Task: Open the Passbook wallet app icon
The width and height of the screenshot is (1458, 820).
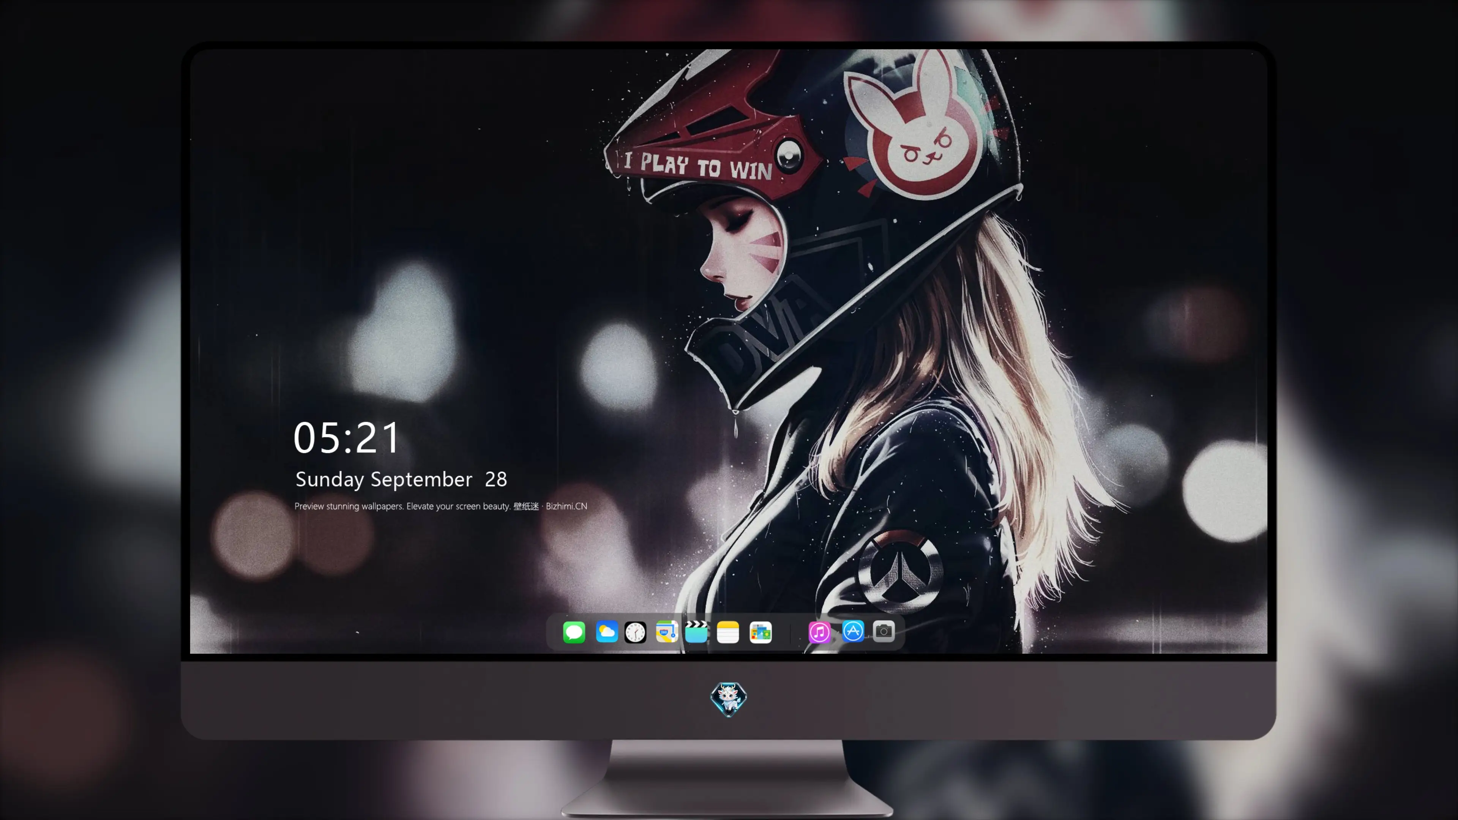Action: coord(761,632)
